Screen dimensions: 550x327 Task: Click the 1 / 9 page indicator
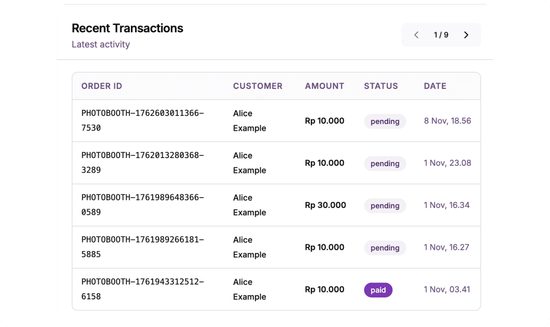[441, 35]
